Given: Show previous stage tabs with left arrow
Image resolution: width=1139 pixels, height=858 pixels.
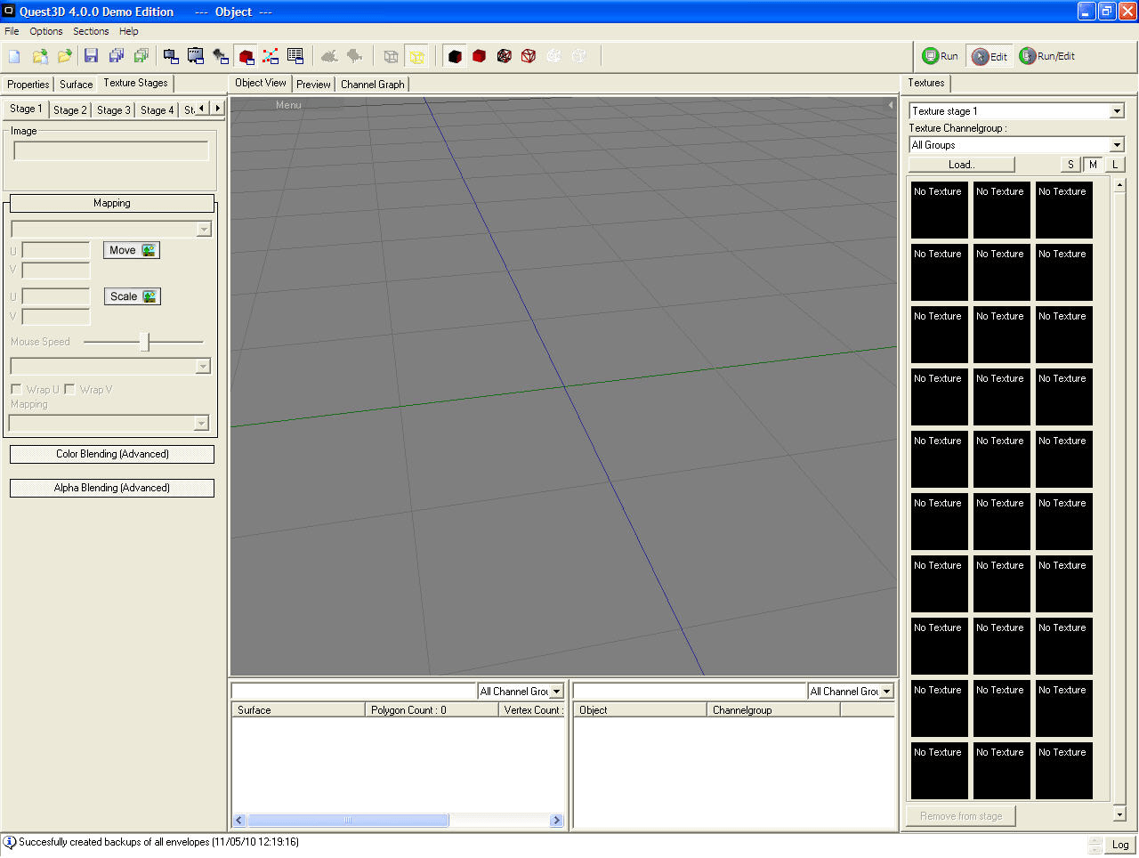Looking at the screenshot, I should tap(203, 109).
